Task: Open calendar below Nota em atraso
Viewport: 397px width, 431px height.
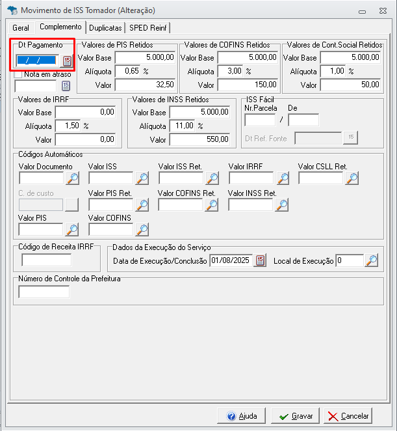Action: pos(66,86)
